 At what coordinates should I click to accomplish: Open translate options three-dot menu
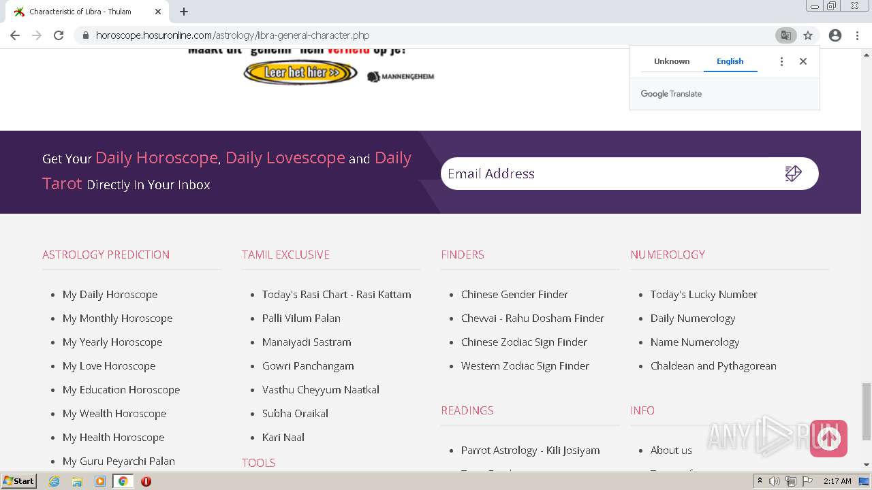pyautogui.click(x=781, y=61)
